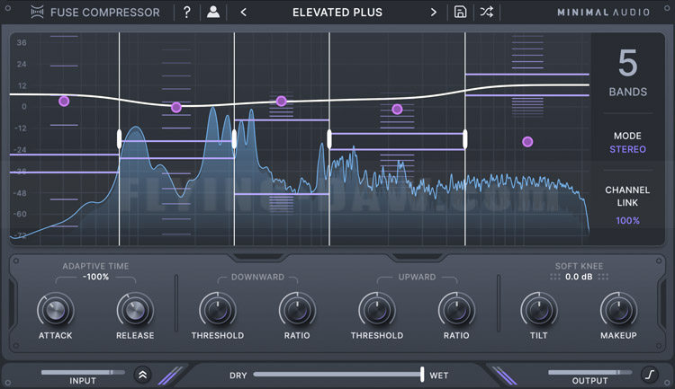Open the user account icon
Image resolution: width=675 pixels, height=389 pixels.
pyautogui.click(x=213, y=12)
